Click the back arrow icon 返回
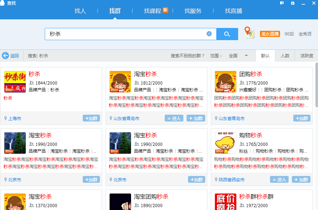Screen dimensions: 318x210 pyautogui.click(x=5, y=56)
